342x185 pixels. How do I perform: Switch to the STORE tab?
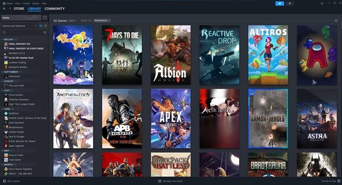19,9
